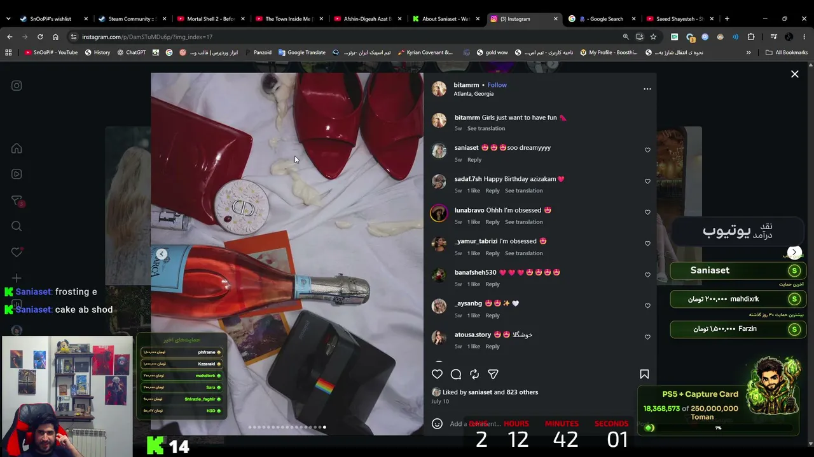Screen dimensions: 814x457
Task: Repost this post with the repost icon
Action: (474, 374)
